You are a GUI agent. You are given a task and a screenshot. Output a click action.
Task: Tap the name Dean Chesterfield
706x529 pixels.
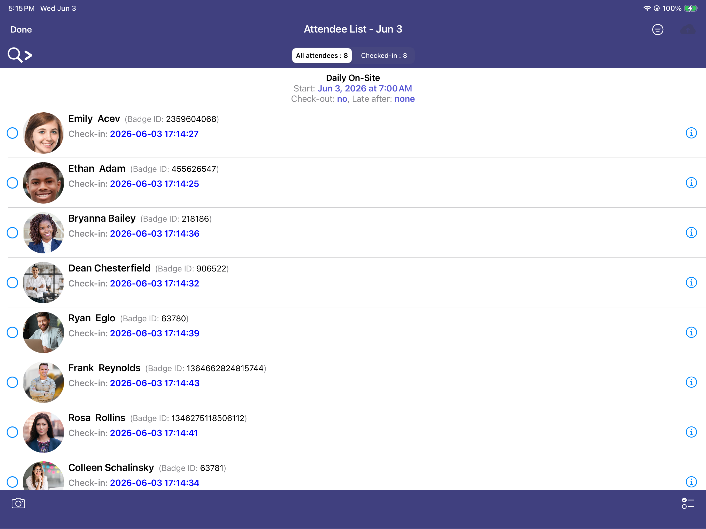109,268
